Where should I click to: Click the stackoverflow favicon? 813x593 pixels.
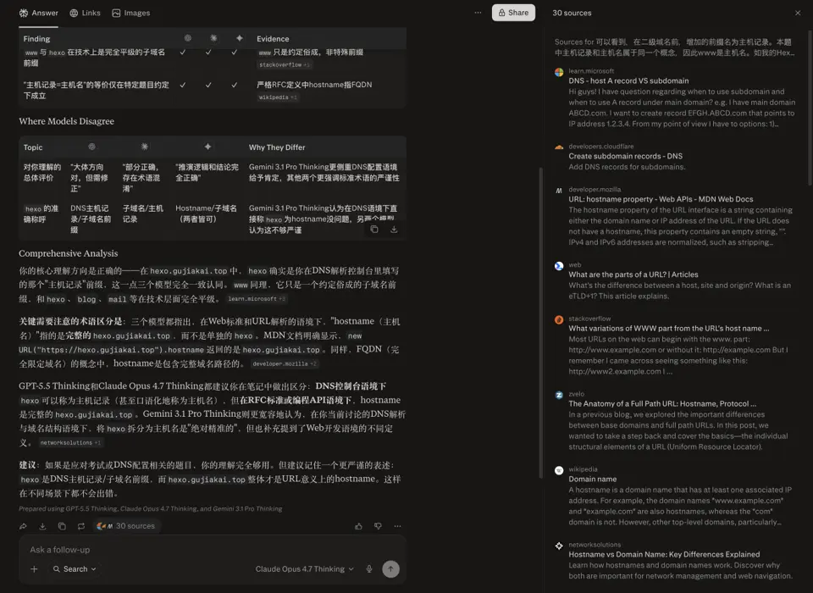pos(559,319)
